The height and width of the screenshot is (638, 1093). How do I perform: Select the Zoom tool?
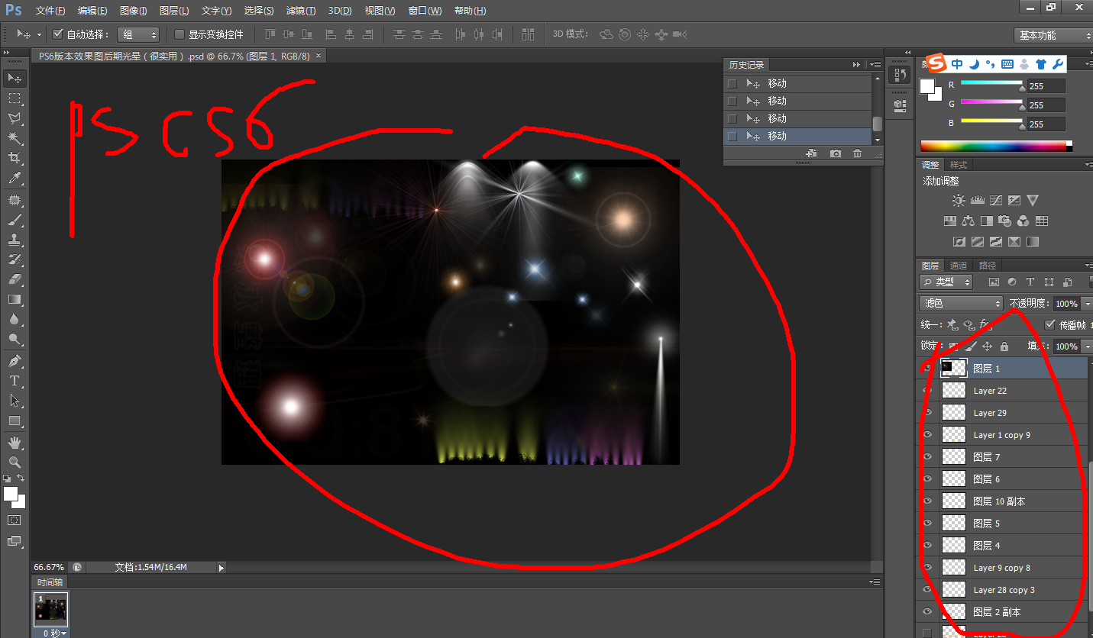point(15,462)
